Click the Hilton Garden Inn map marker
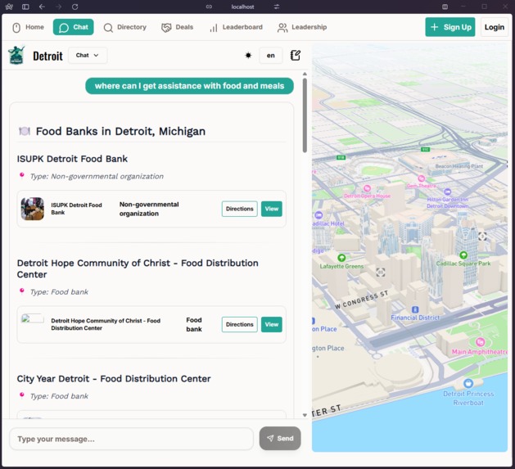This screenshot has width=515, height=469. pyautogui.click(x=448, y=192)
